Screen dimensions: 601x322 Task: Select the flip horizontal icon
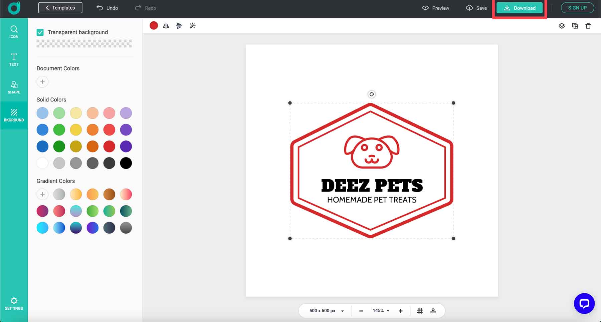tap(166, 25)
